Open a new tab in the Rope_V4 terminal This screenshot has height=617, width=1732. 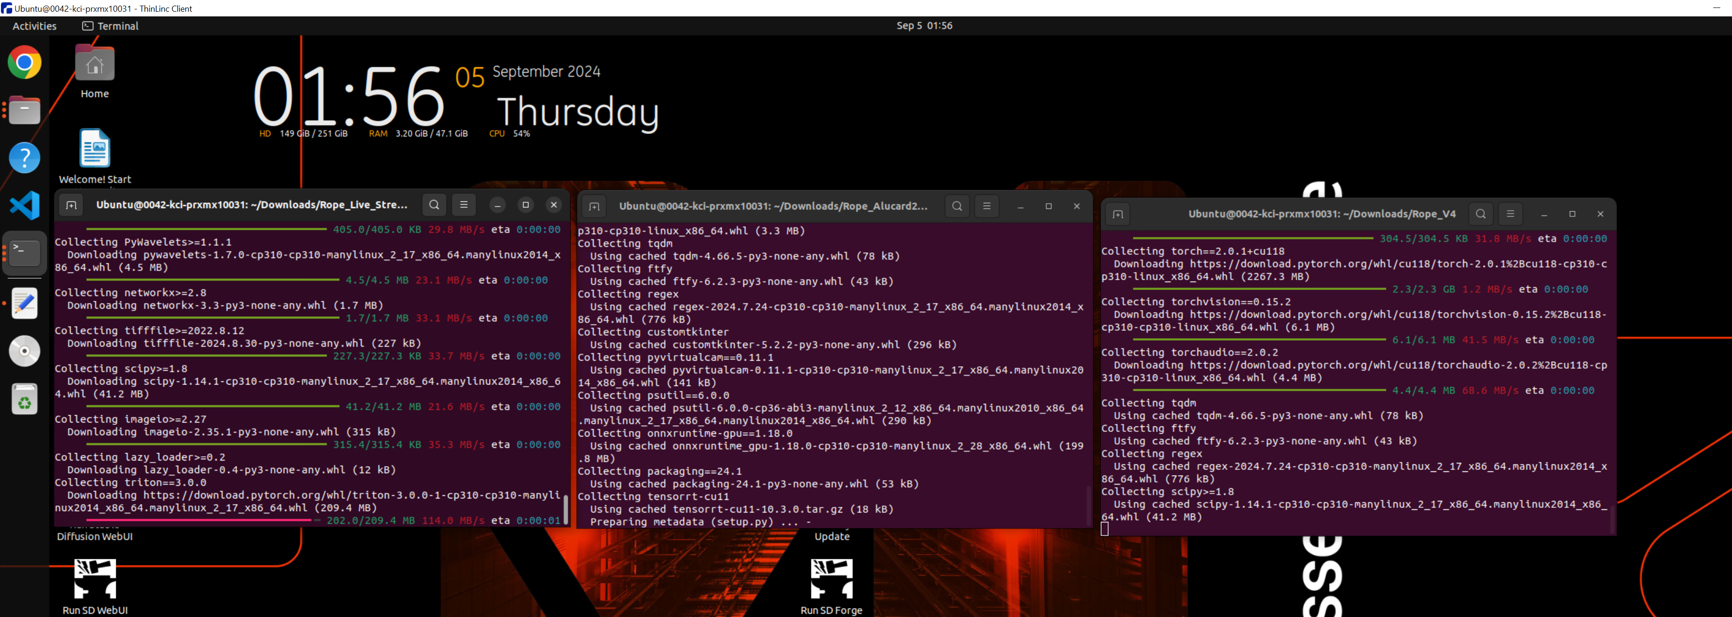[1118, 215]
